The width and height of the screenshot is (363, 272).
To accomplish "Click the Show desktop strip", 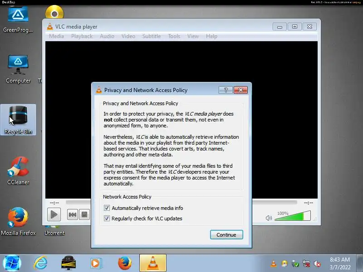I will (x=359, y=263).
